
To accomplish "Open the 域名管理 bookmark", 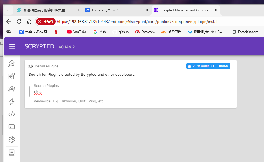I will tap(171, 32).
